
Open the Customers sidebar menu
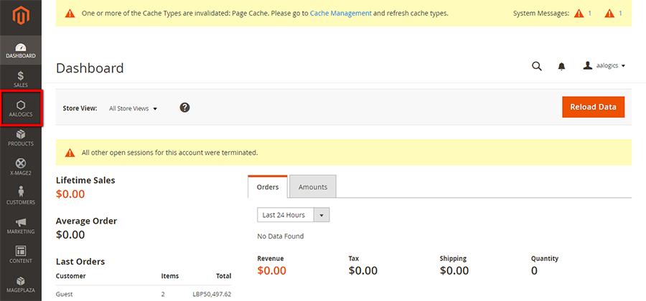tap(21, 196)
